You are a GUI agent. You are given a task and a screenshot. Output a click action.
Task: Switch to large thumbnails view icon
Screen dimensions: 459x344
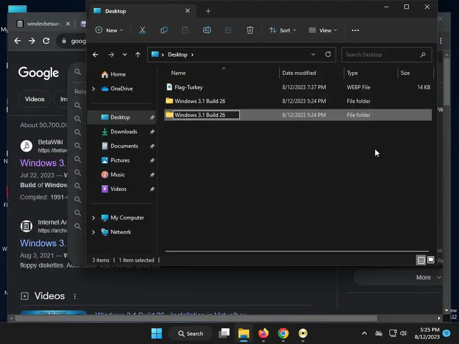(431, 260)
